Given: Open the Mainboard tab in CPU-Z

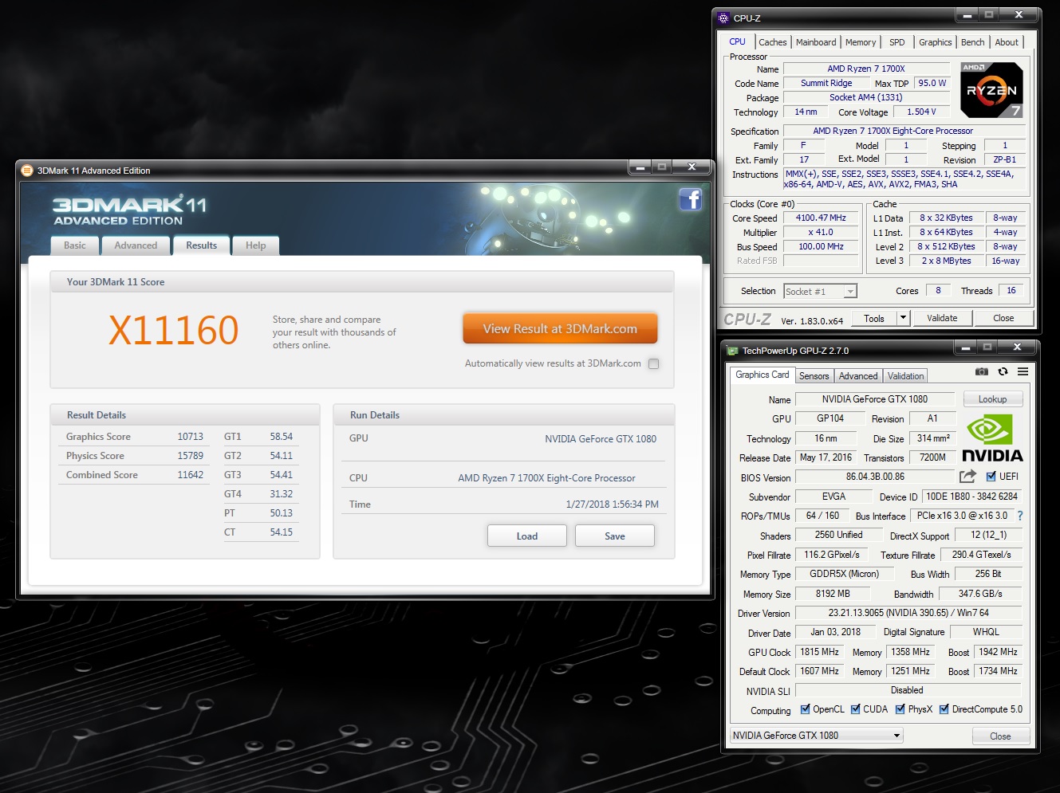Looking at the screenshot, I should click(816, 42).
